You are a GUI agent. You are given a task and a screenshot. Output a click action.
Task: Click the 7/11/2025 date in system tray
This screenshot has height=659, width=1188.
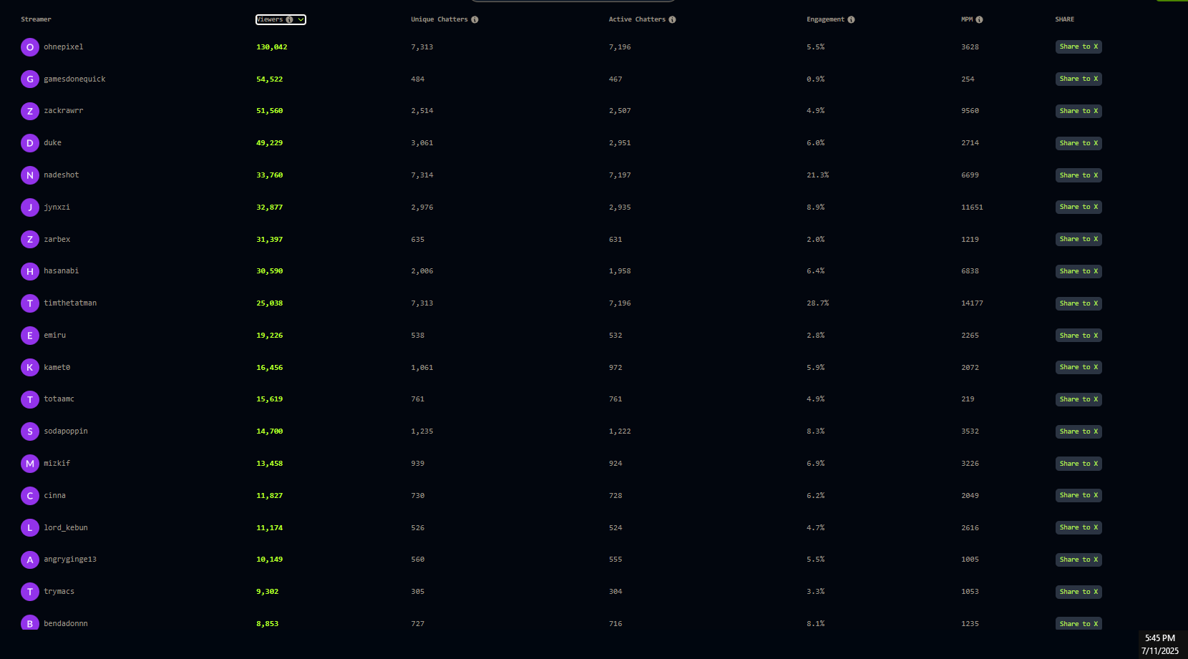[1160, 651]
